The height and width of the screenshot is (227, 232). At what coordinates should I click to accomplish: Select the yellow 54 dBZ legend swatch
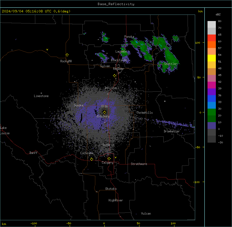point(212,58)
